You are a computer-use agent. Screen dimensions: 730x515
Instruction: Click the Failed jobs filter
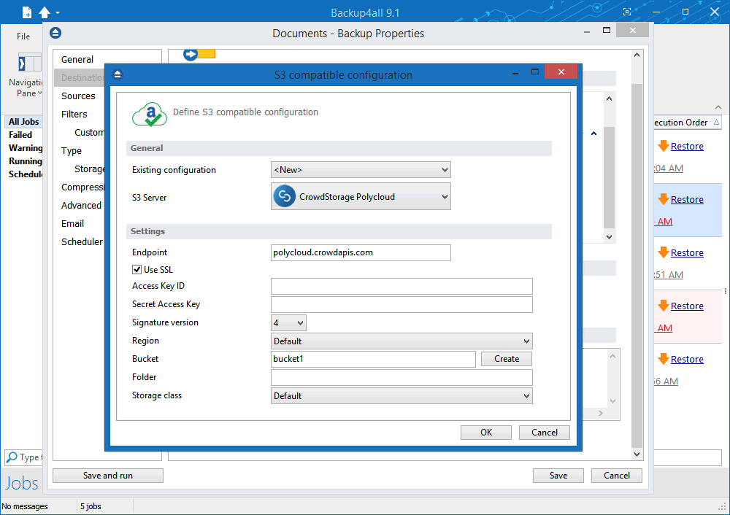click(x=20, y=135)
